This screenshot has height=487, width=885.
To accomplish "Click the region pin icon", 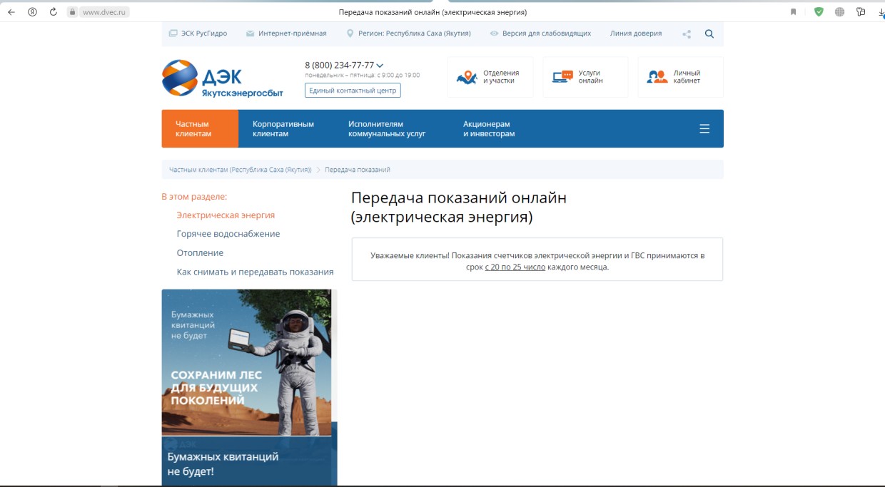I will pyautogui.click(x=349, y=34).
